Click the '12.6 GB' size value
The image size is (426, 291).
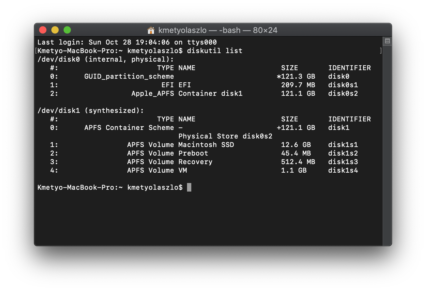[296, 145]
